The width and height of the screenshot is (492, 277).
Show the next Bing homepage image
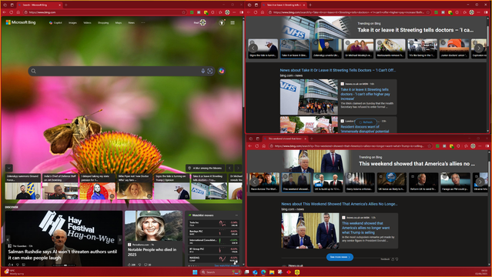(238, 169)
